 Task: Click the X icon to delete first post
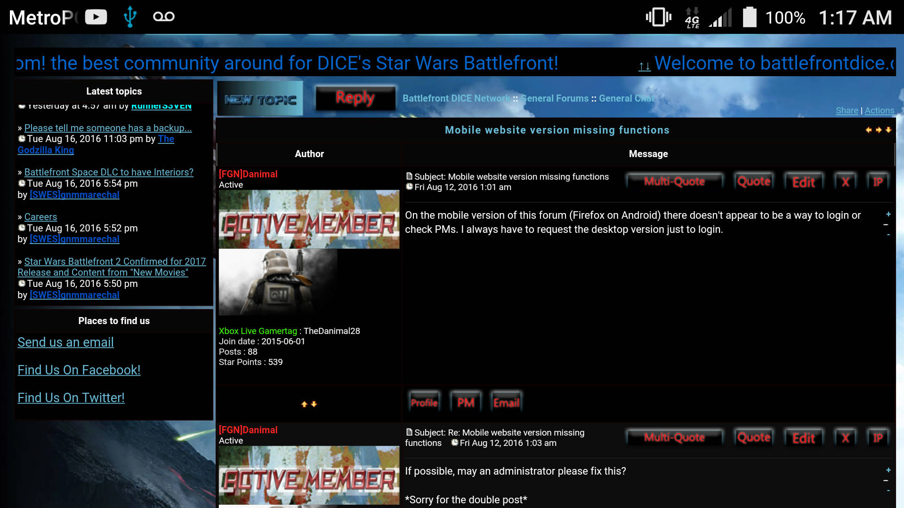846,181
